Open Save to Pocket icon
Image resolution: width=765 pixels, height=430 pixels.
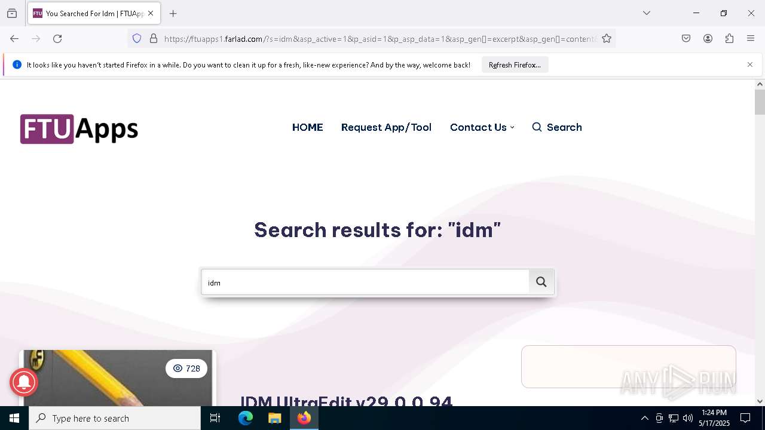[686, 39]
